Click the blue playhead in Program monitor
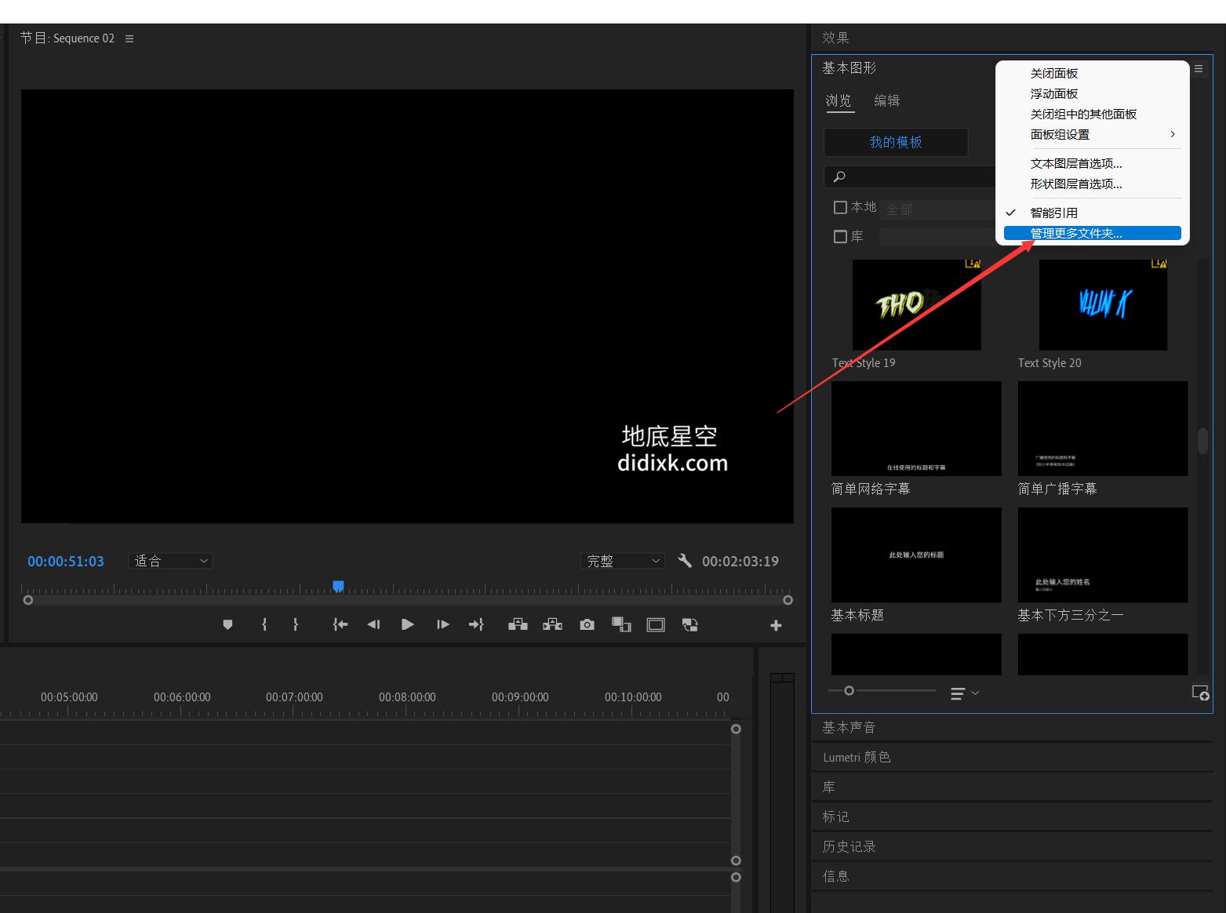1226x913 pixels. 338,586
